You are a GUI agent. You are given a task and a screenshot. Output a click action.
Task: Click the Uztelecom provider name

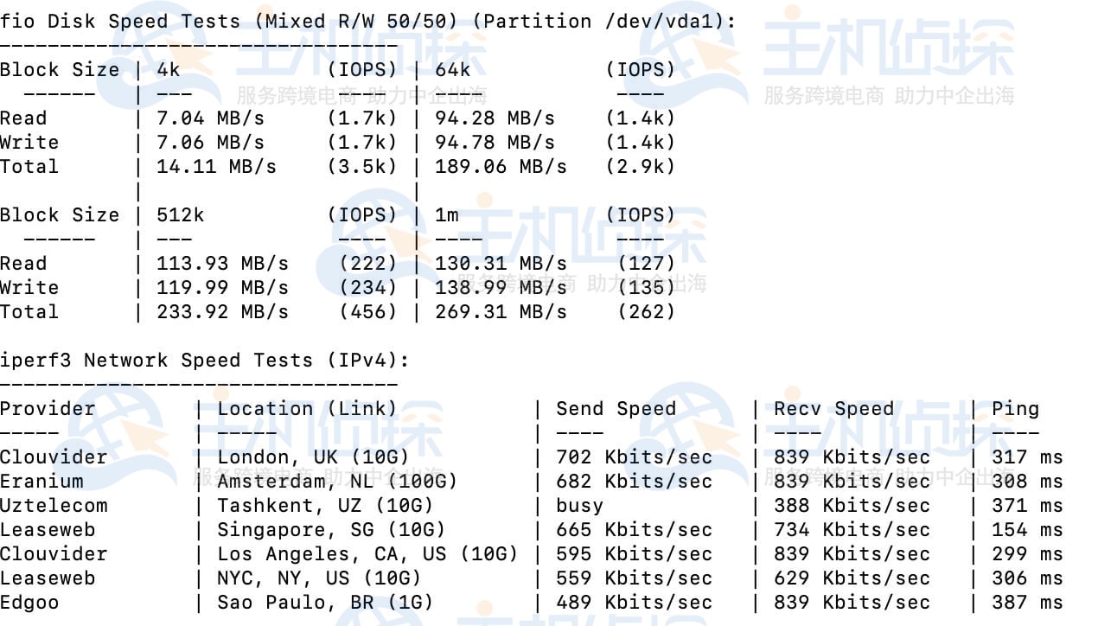pyautogui.click(x=54, y=506)
